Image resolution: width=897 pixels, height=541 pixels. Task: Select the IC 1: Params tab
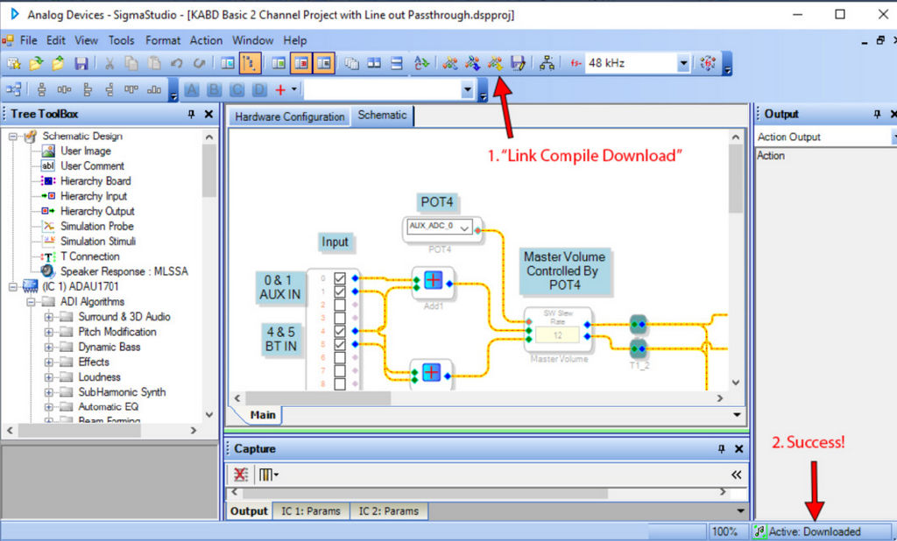click(311, 510)
